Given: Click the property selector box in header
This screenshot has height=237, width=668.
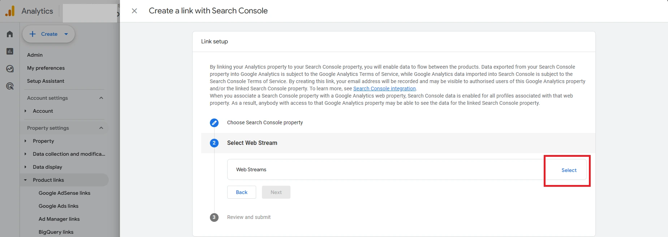Looking at the screenshot, I should coord(90,13).
